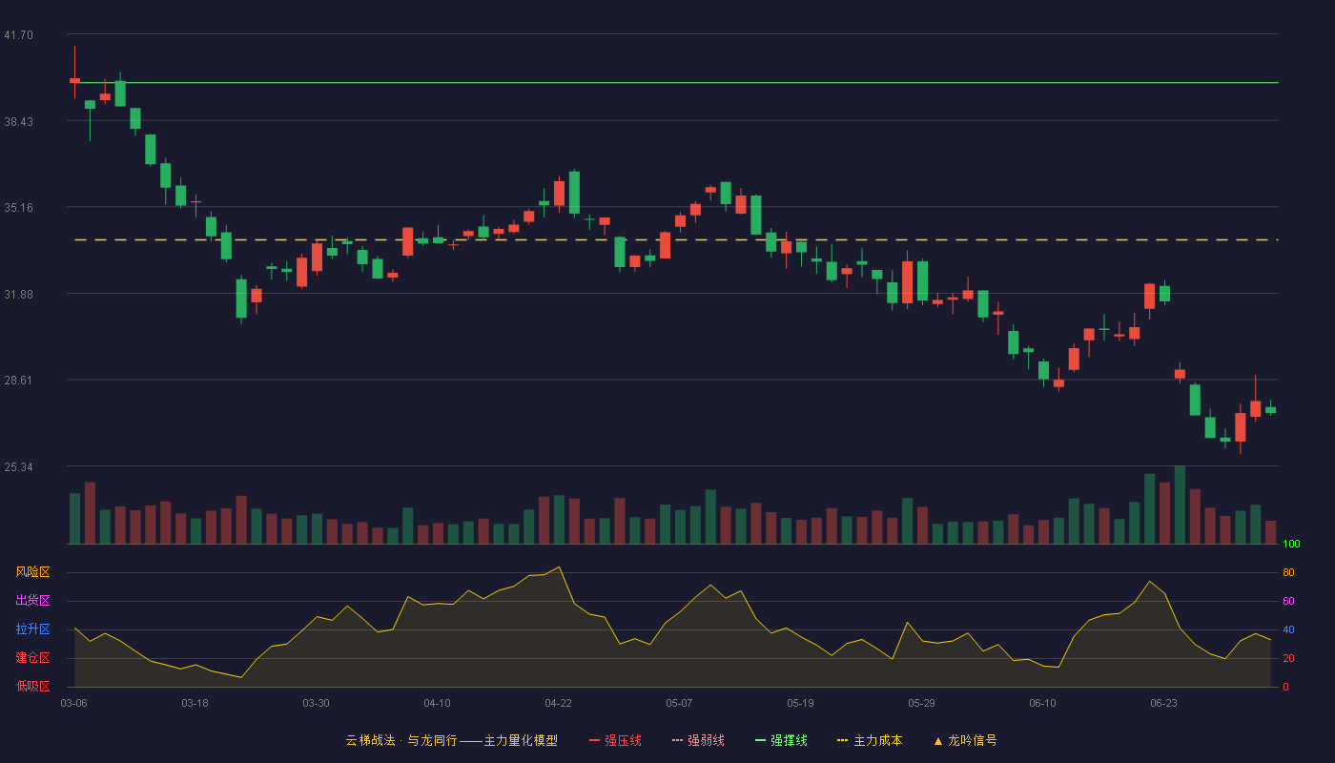Screen dimensions: 1335x763
Task: Click the 35.16 price axis label
Action: [18, 208]
